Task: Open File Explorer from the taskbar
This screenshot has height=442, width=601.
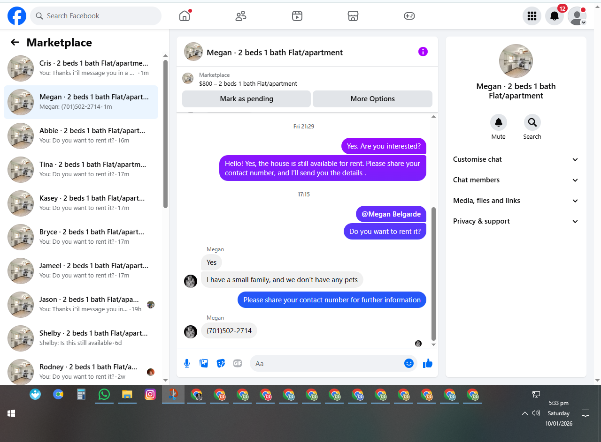Action: click(127, 395)
